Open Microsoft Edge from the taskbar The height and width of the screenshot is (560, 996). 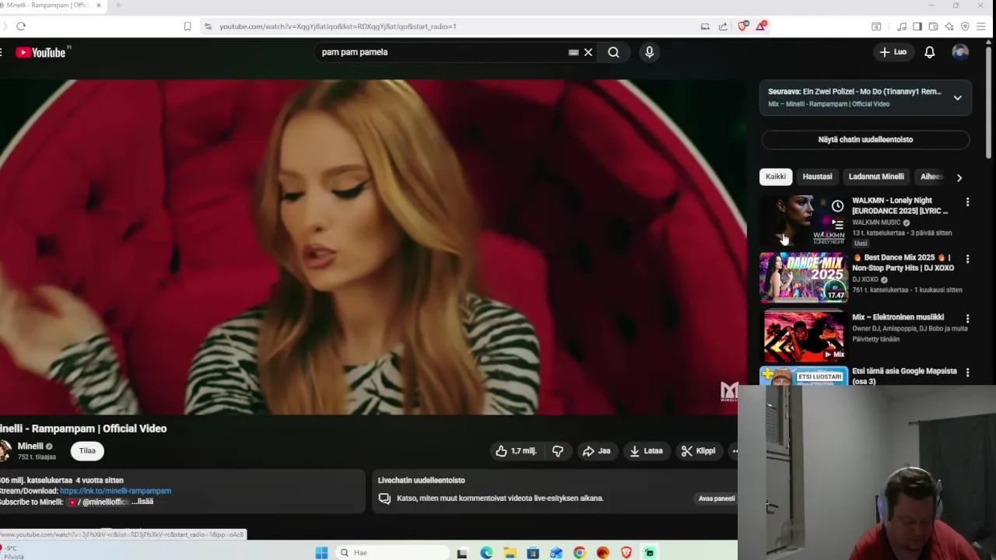point(486,553)
